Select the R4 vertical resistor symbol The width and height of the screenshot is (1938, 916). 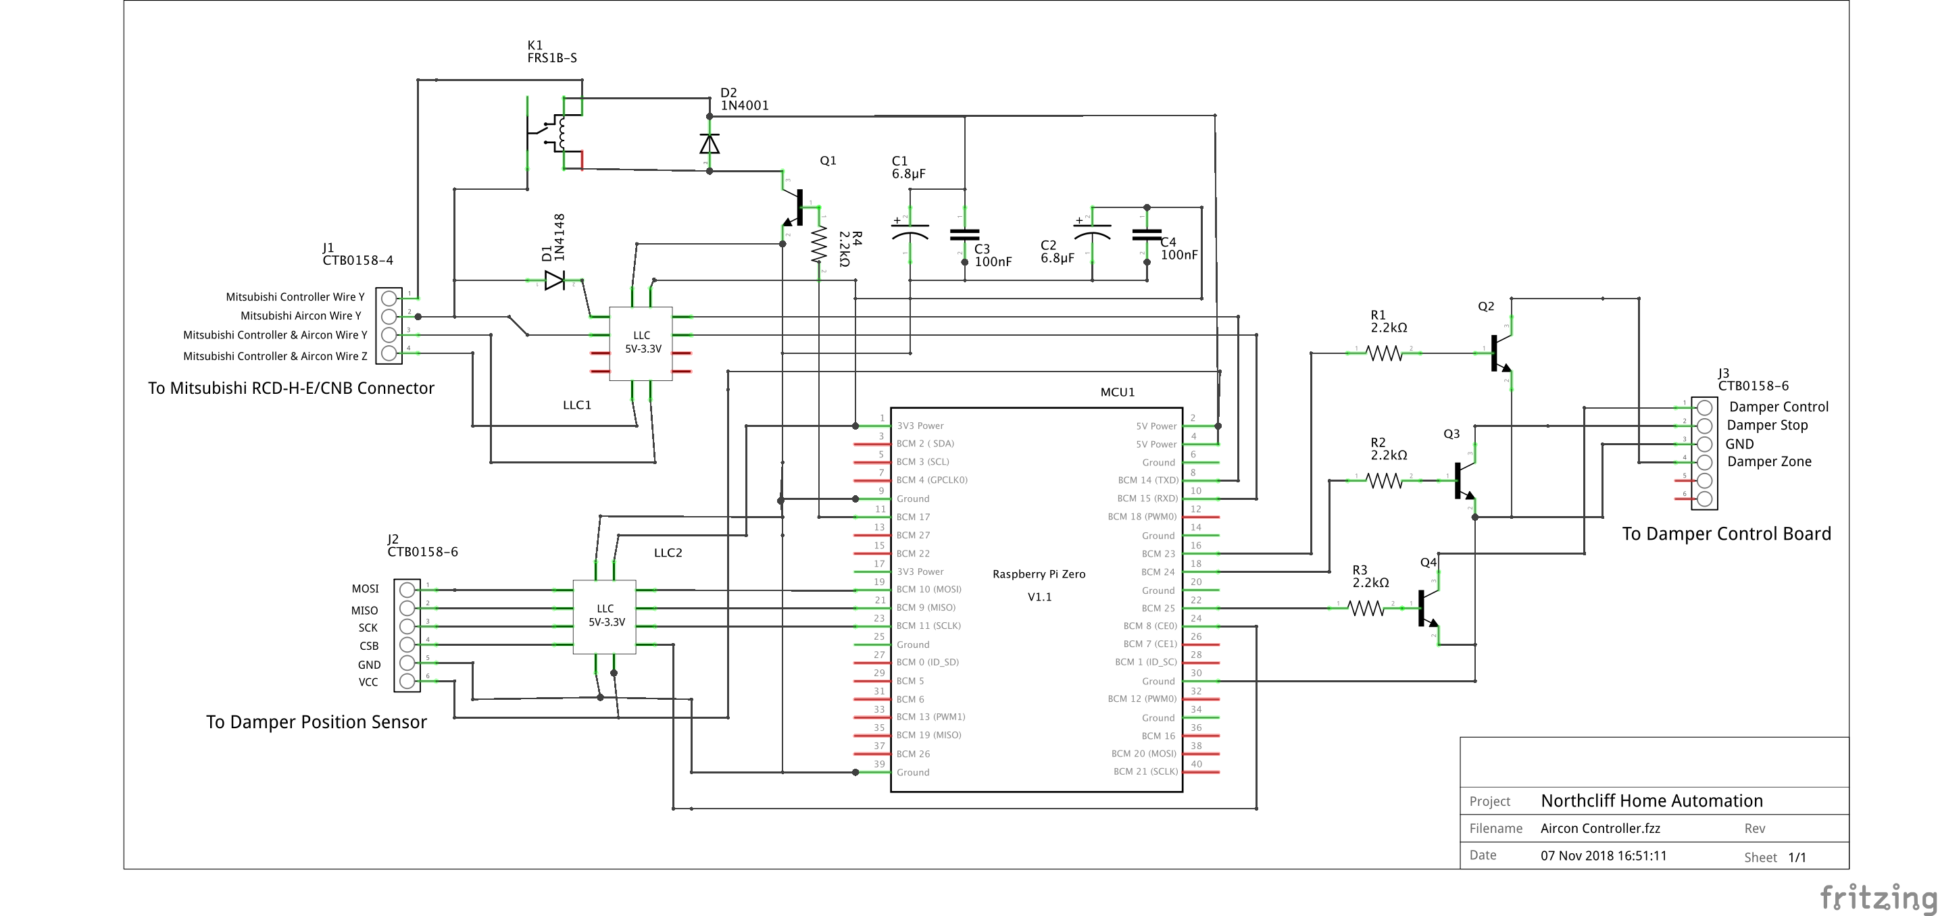tap(818, 244)
